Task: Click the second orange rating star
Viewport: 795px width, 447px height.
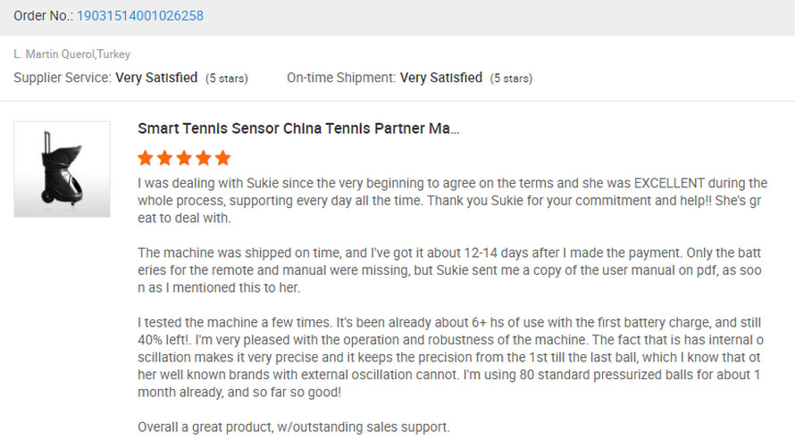Action: [164, 158]
